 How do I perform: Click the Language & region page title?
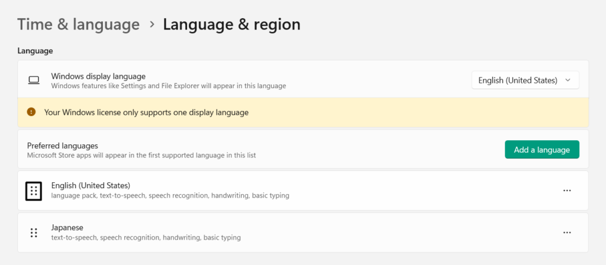(x=231, y=24)
